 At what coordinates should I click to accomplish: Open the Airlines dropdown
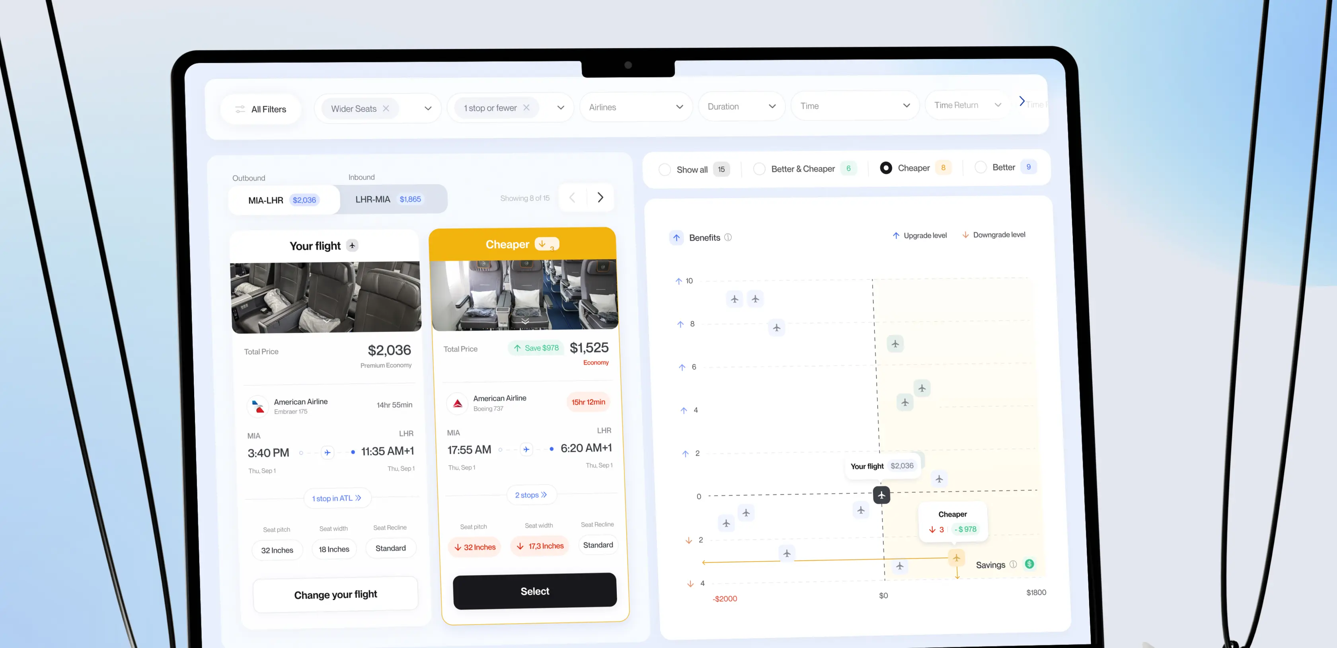pos(636,107)
